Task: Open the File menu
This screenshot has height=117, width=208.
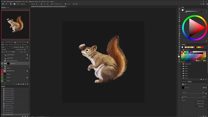Action: 5,1
